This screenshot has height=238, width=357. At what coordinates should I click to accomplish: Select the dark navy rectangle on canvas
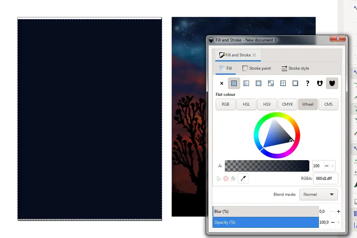(x=90, y=119)
